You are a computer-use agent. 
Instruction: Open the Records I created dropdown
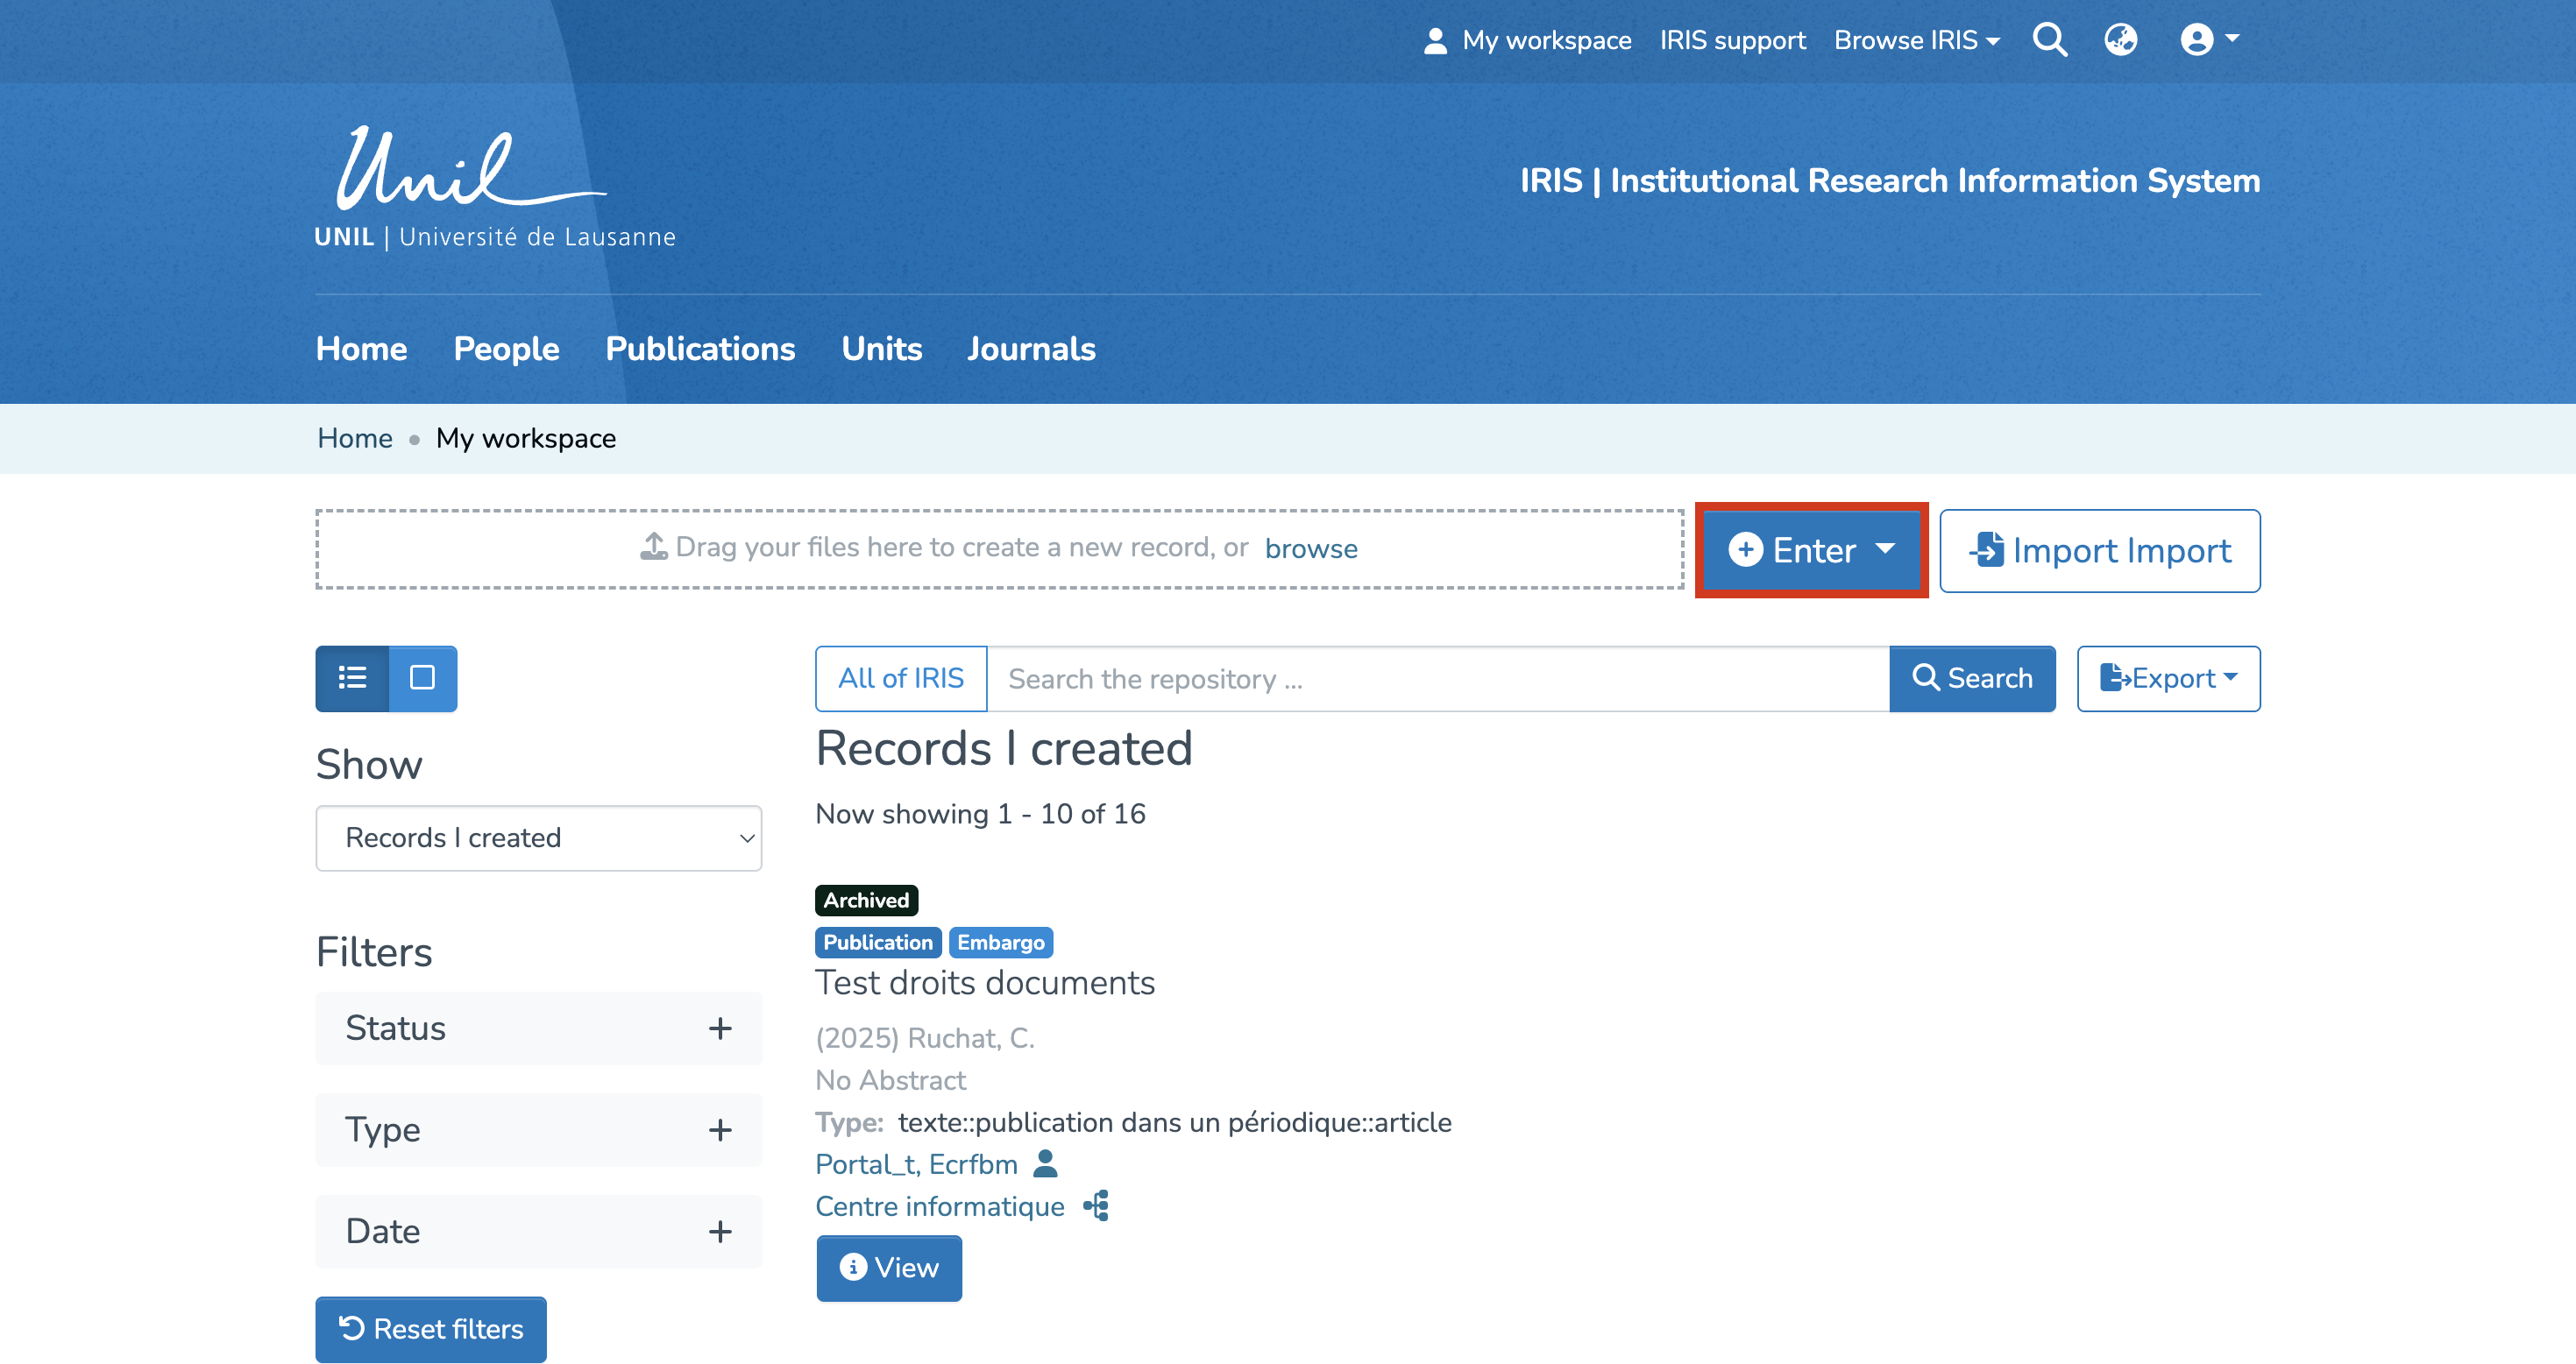pyautogui.click(x=538, y=837)
